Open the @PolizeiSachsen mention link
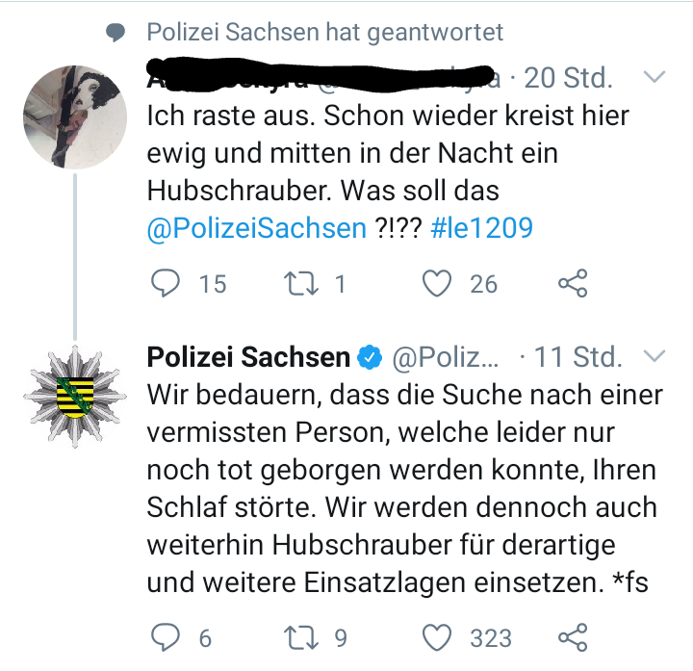 (x=256, y=228)
